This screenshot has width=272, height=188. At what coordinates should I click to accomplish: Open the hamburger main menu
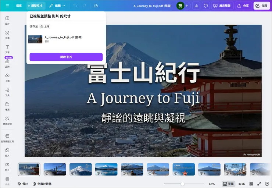[x=7, y=6]
